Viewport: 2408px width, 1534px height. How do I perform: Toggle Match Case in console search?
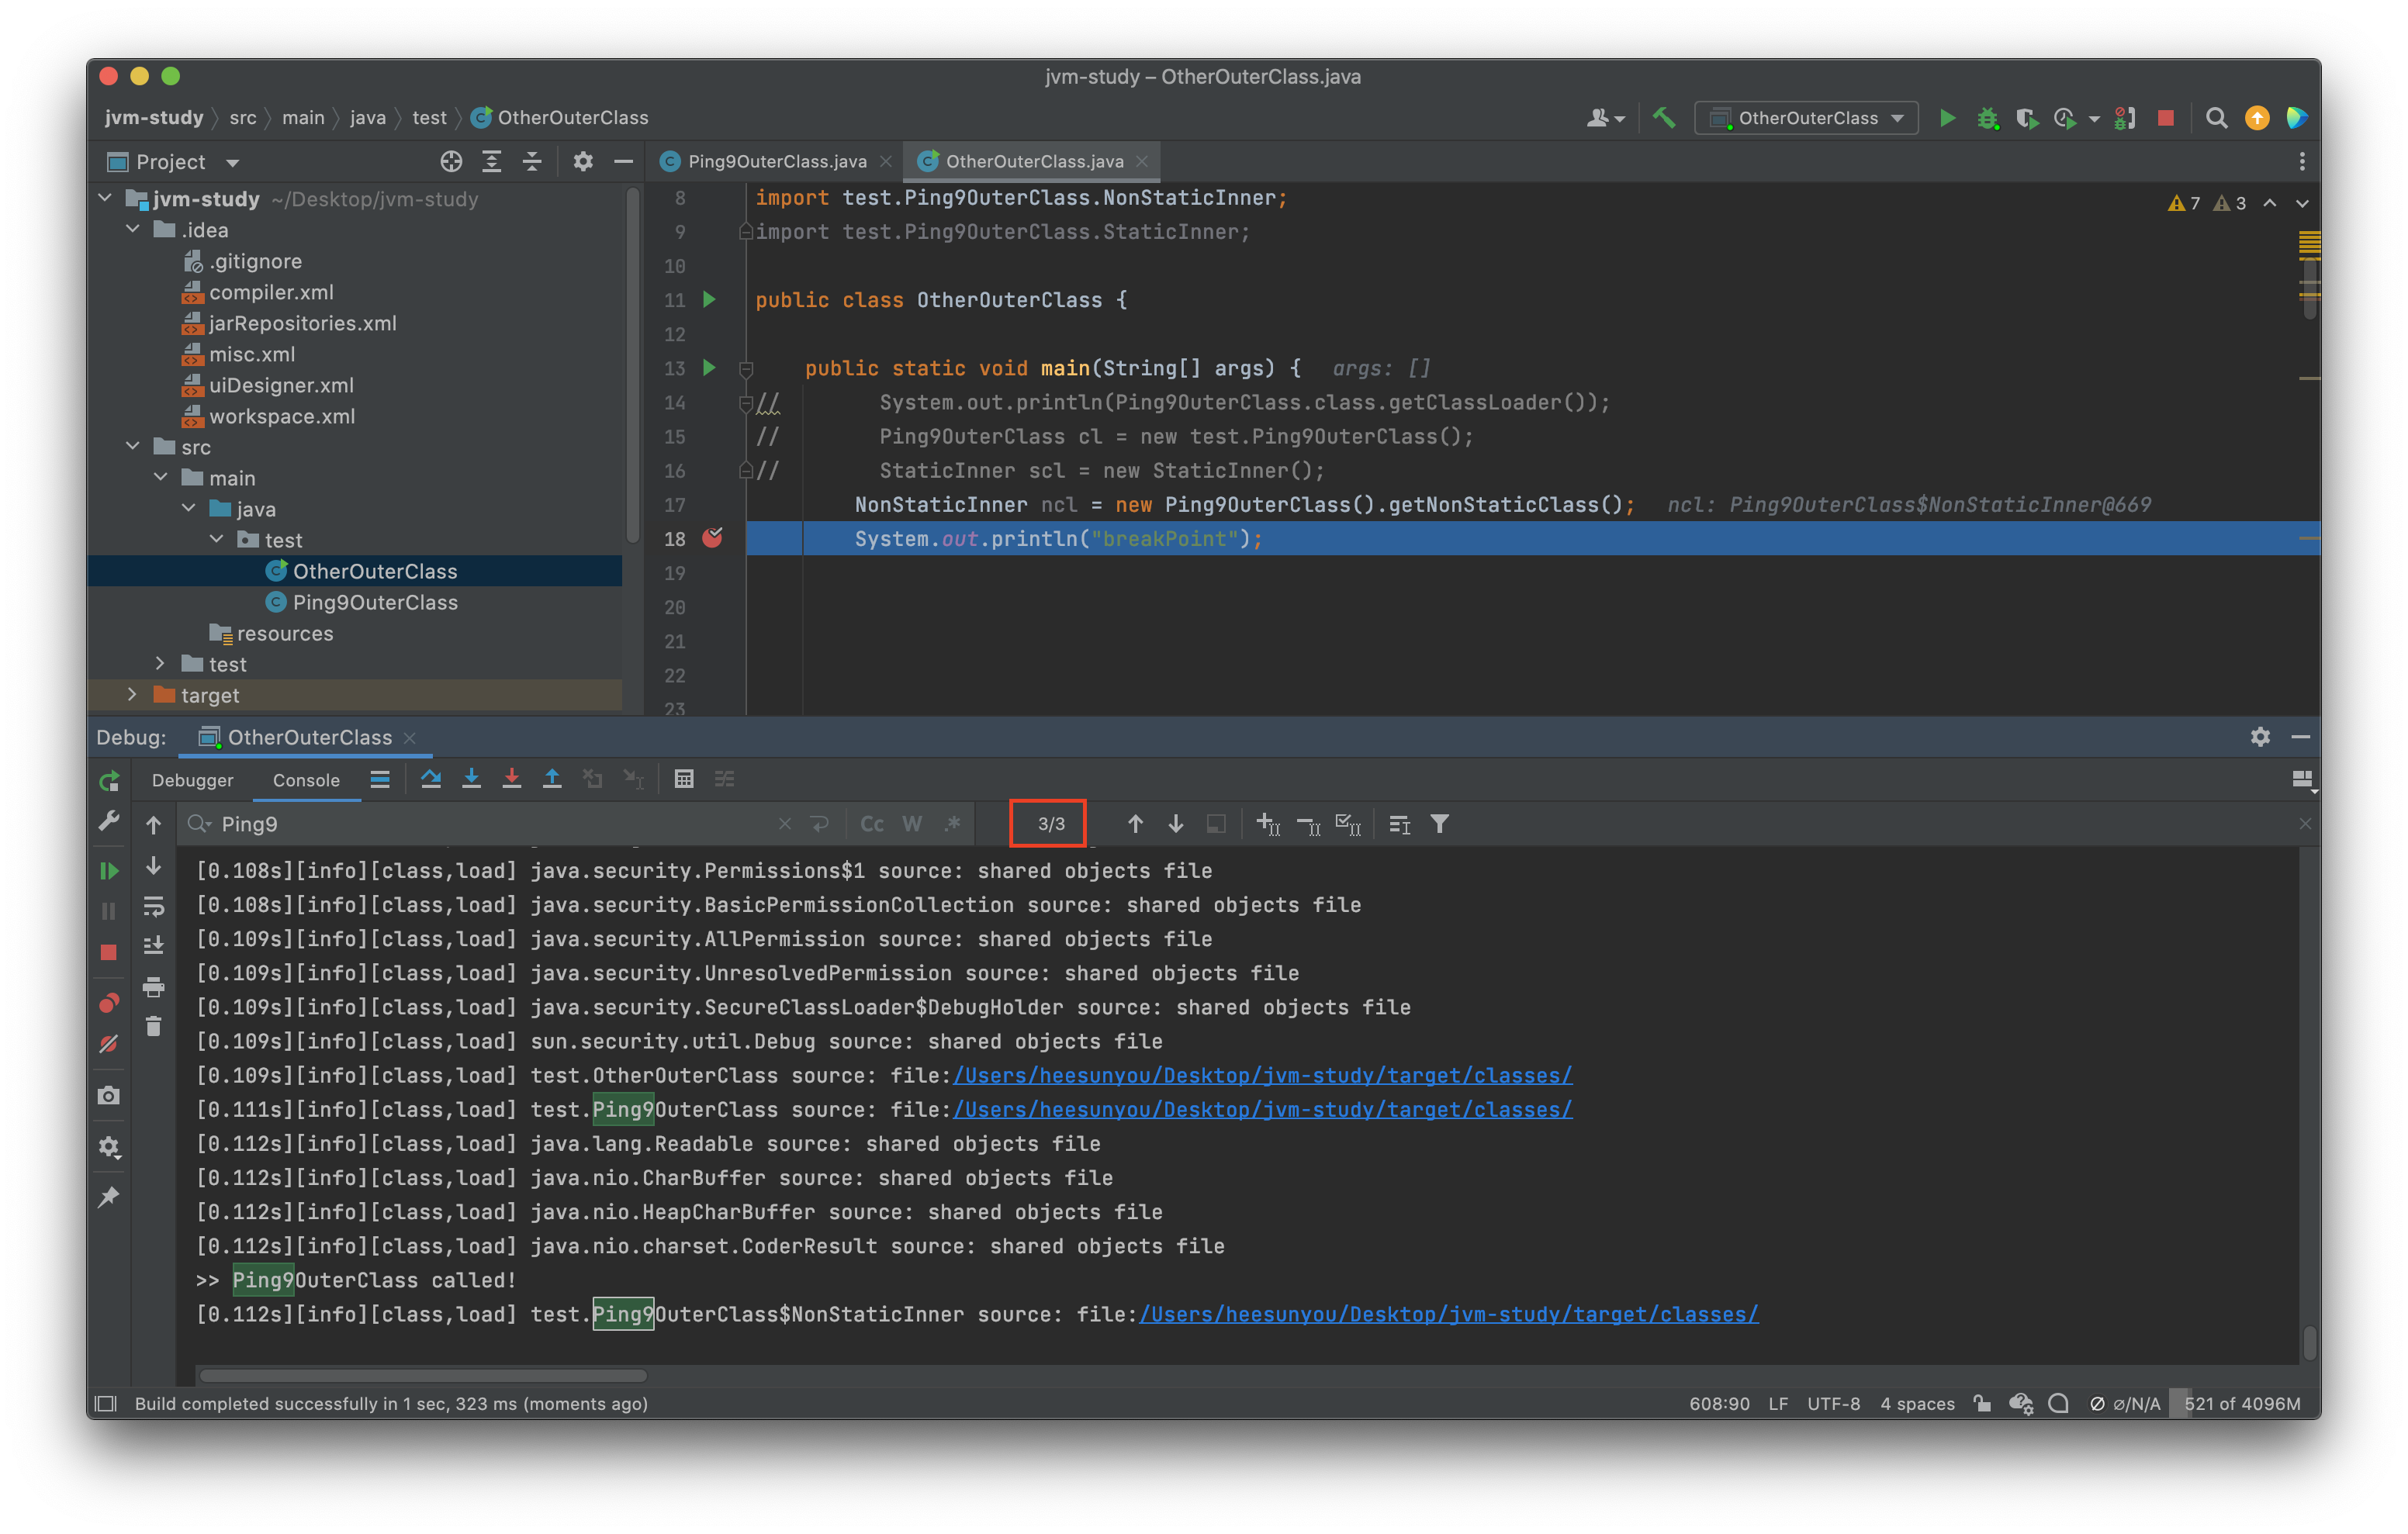click(x=872, y=824)
